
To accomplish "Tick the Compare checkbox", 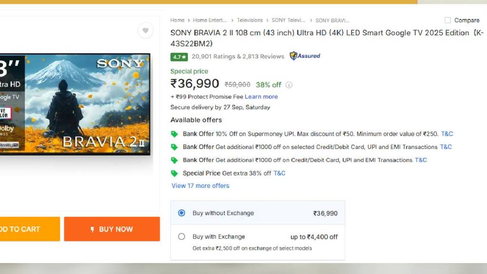I will (x=448, y=20).
